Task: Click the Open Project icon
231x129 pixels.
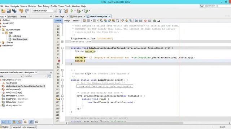Action: [9, 11]
